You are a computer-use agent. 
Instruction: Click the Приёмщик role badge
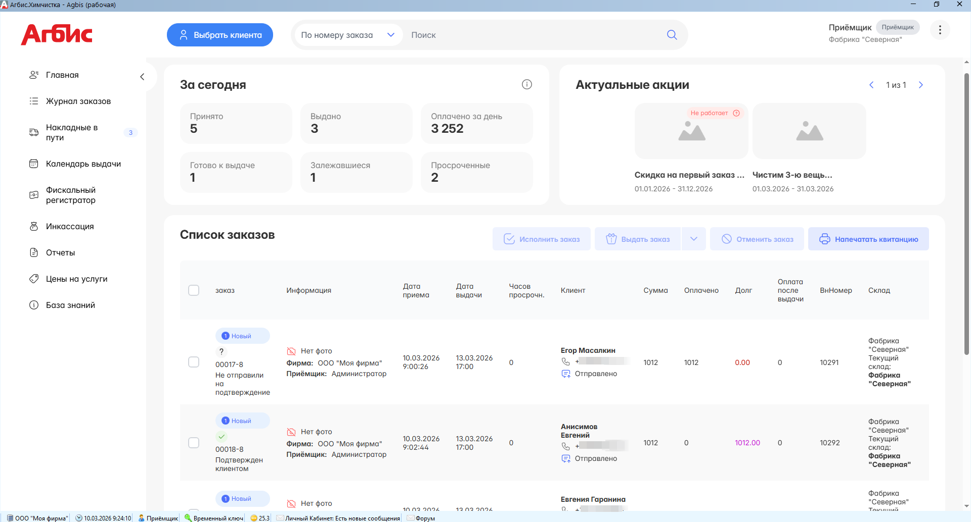pyautogui.click(x=898, y=27)
